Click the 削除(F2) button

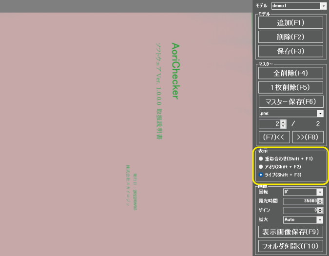tap(290, 37)
